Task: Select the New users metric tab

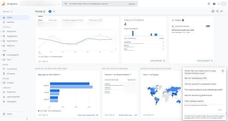Action: tap(53, 20)
